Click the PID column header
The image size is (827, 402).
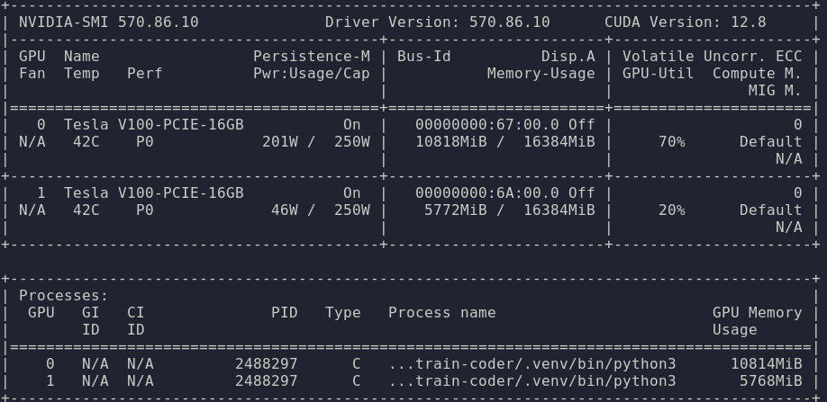[x=285, y=313]
